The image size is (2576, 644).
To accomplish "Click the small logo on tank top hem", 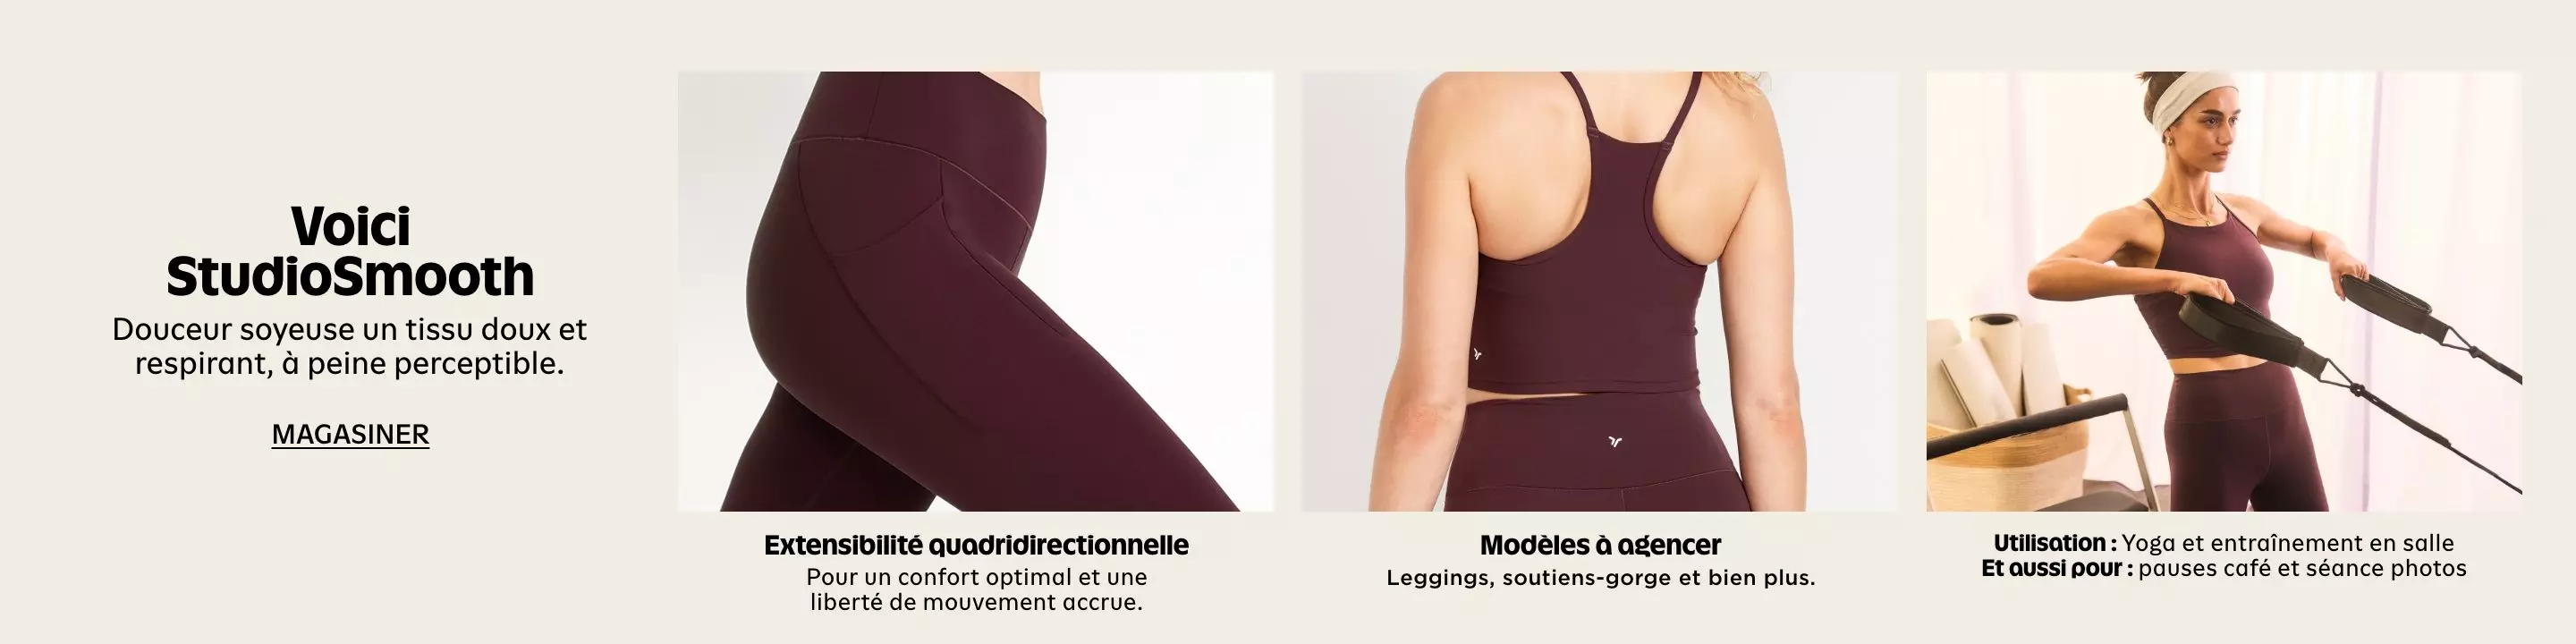I will [1477, 353].
